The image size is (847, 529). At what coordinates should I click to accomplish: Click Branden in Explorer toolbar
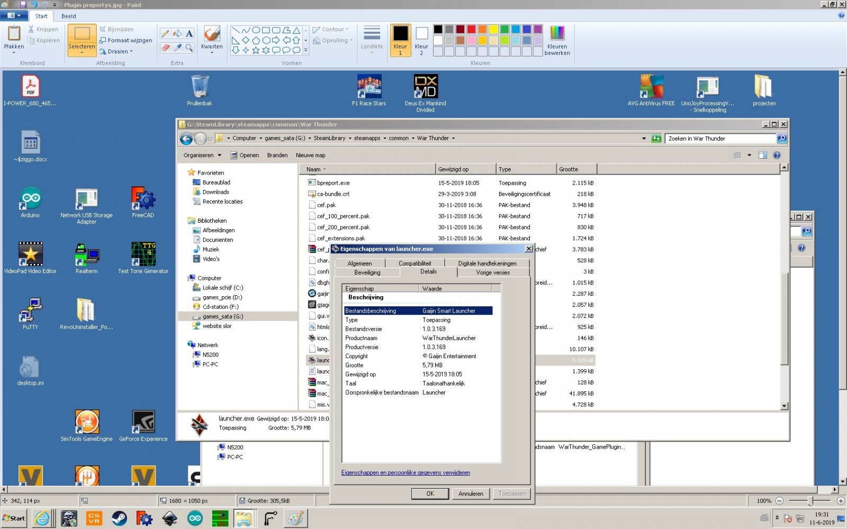(x=277, y=156)
